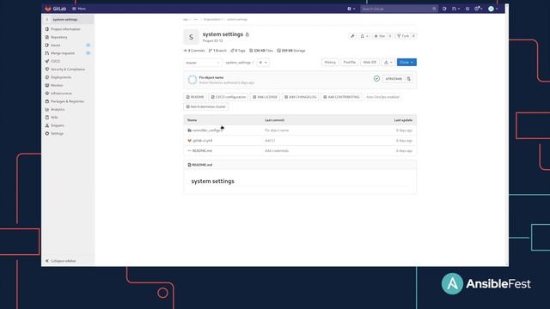
Task: Open the download source code dropdown
Action: point(388,63)
